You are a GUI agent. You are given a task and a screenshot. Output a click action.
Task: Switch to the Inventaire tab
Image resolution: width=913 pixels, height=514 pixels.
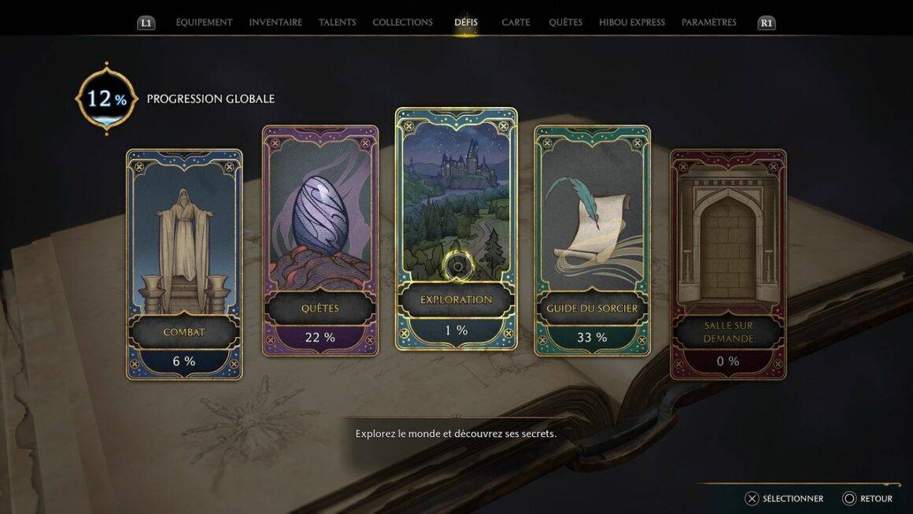pos(275,22)
